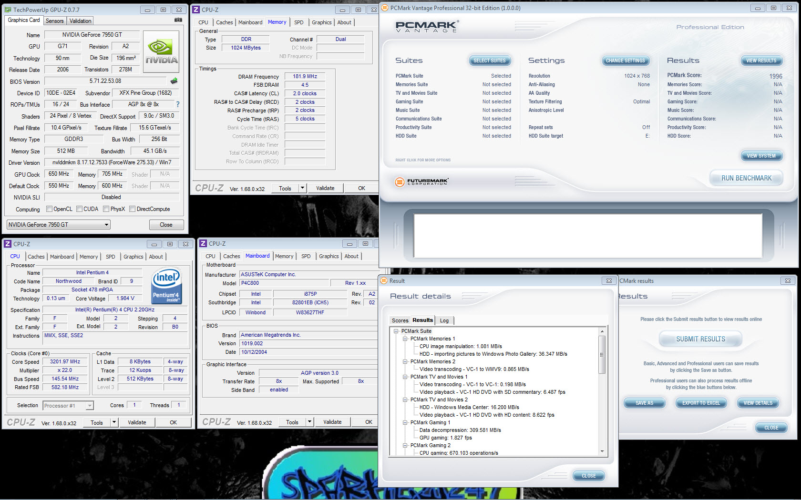Image resolution: width=801 pixels, height=500 pixels.
Task: Click scroll down arrow in results tree
Action: [602, 451]
